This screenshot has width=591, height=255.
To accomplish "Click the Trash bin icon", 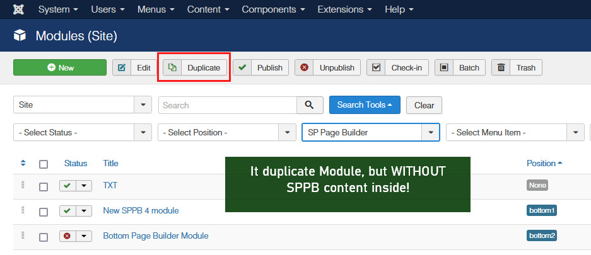I will click(501, 68).
